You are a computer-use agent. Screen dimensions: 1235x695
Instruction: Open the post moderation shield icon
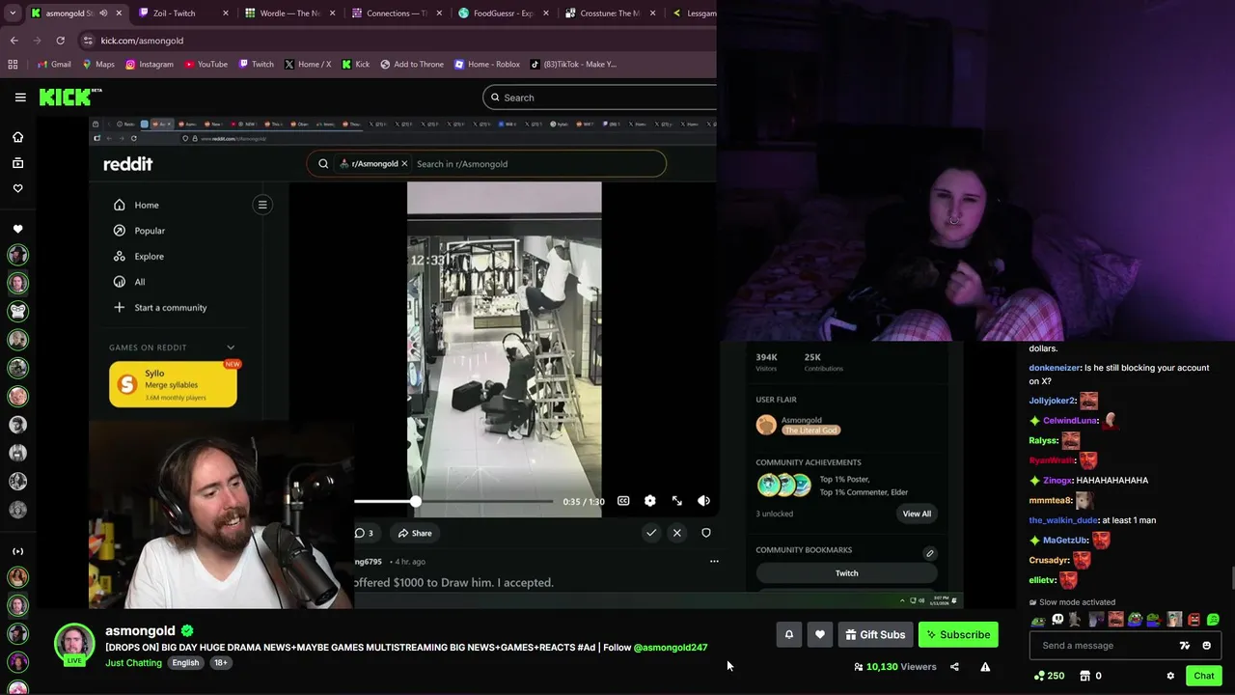(706, 533)
